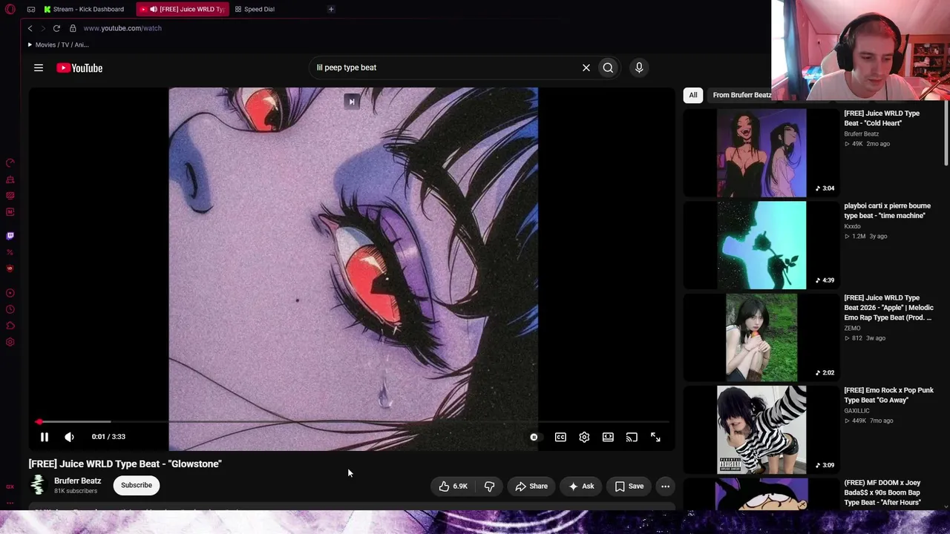Select the [FREE] Juice WRLD tab
Viewport: 950px width, 534px height.
(x=184, y=9)
